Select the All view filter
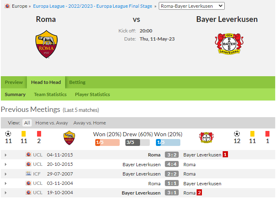Screen dimensions: 276x212 (x=27, y=123)
